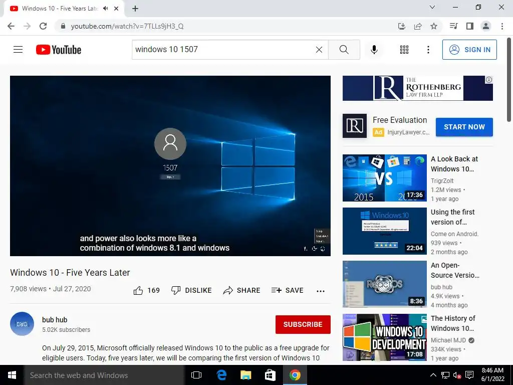Open Free Evaluation ad title
Viewport: 513px width, 385px height.
[400, 120]
